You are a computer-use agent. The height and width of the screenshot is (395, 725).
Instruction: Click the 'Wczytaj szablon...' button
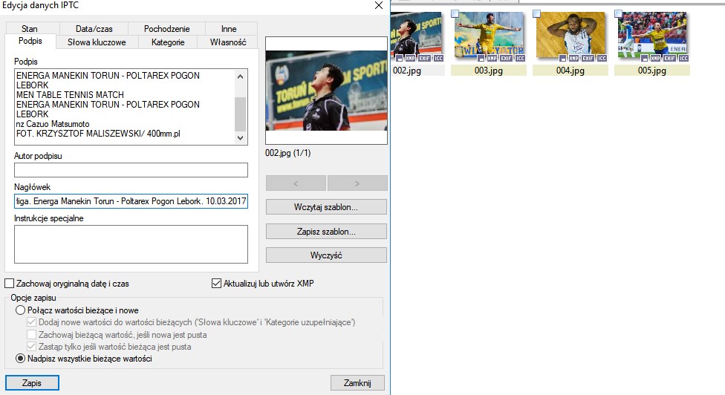[x=326, y=207]
